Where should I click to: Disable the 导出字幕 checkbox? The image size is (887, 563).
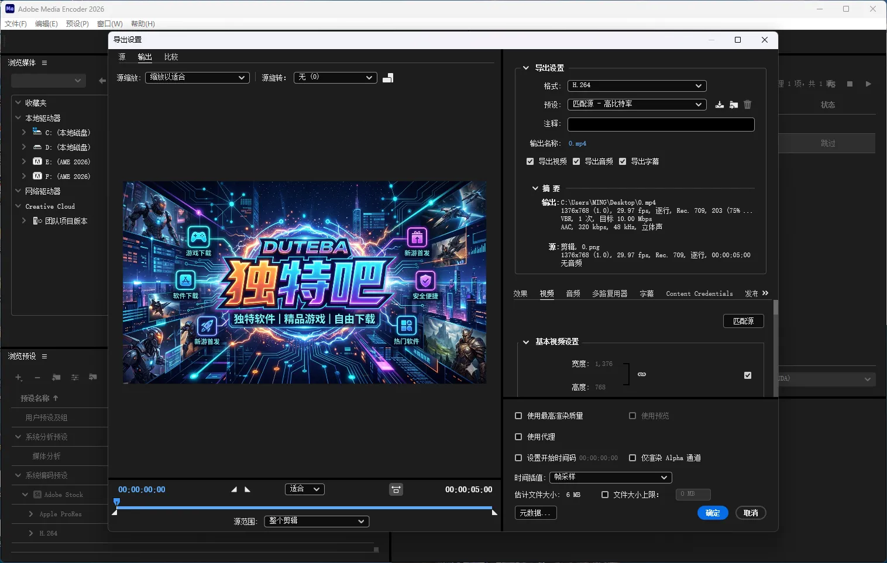point(622,161)
